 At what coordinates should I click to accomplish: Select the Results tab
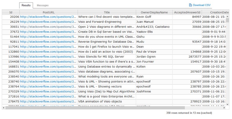(26, 5)
